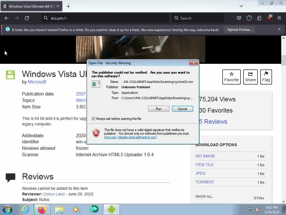Viewport: 286px width, 215px height.
Task: Open the green Android app on taskbar
Action: point(111,209)
